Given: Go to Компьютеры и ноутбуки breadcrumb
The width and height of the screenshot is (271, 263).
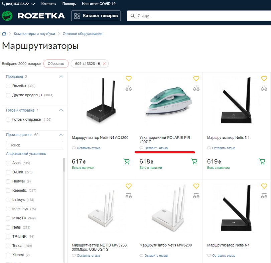Looking at the screenshot, I should tap(34, 34).
